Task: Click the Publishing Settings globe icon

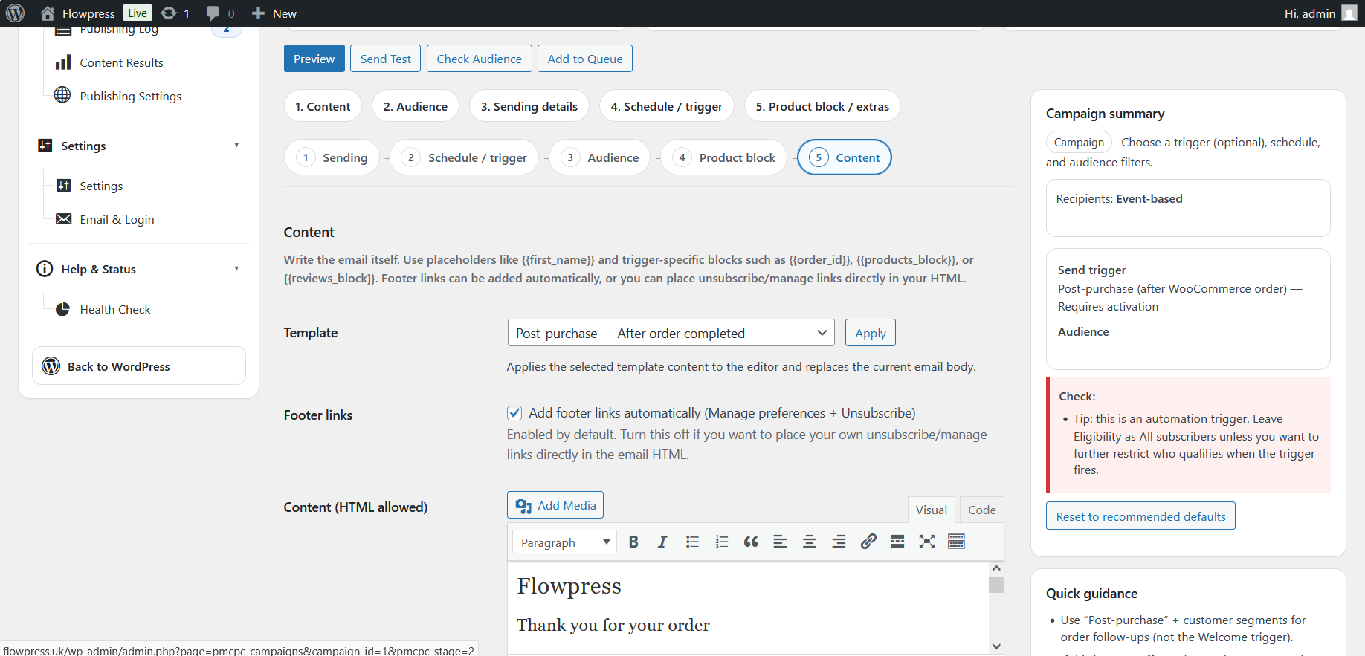Action: point(62,95)
